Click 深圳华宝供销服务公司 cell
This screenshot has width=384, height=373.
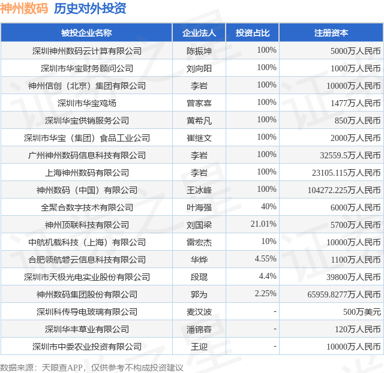(x=87, y=121)
